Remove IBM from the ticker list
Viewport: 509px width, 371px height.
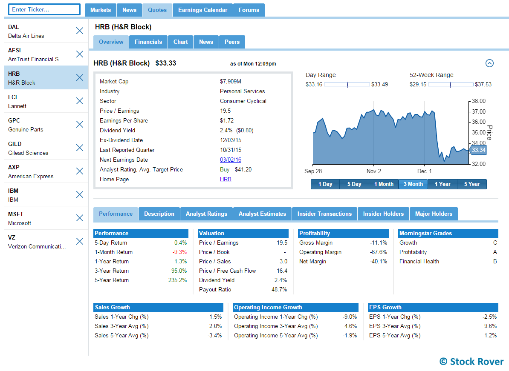pos(80,194)
